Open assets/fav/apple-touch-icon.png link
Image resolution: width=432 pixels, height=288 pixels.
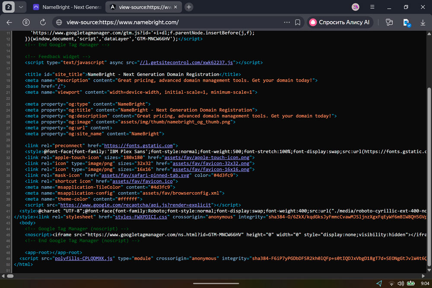(x=207, y=158)
